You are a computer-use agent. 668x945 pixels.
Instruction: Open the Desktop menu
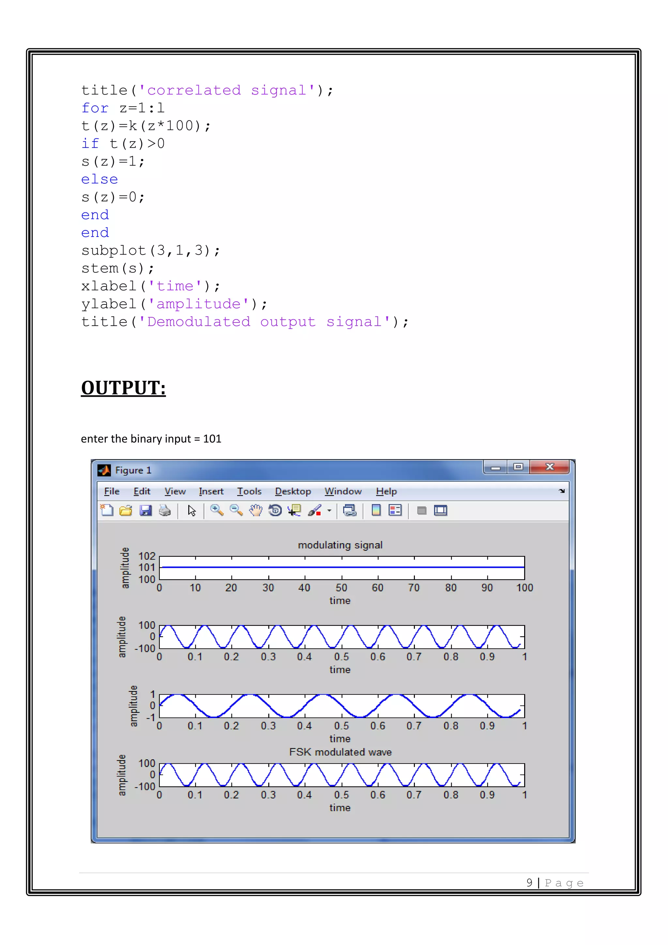[293, 491]
